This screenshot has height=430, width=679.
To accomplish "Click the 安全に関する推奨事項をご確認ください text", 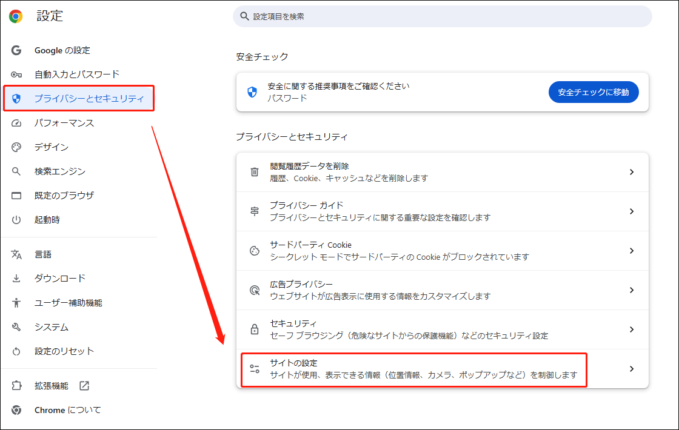I will [338, 86].
